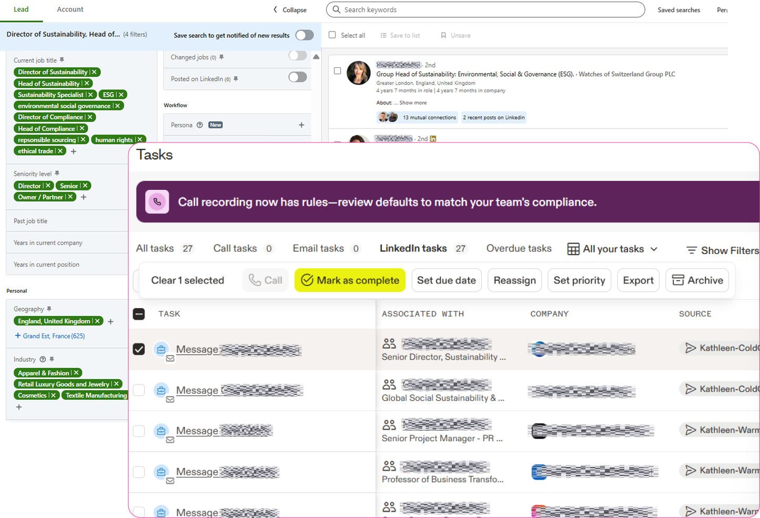Collapse the filter panel using Collapse
The image size is (760, 518).
tap(290, 10)
